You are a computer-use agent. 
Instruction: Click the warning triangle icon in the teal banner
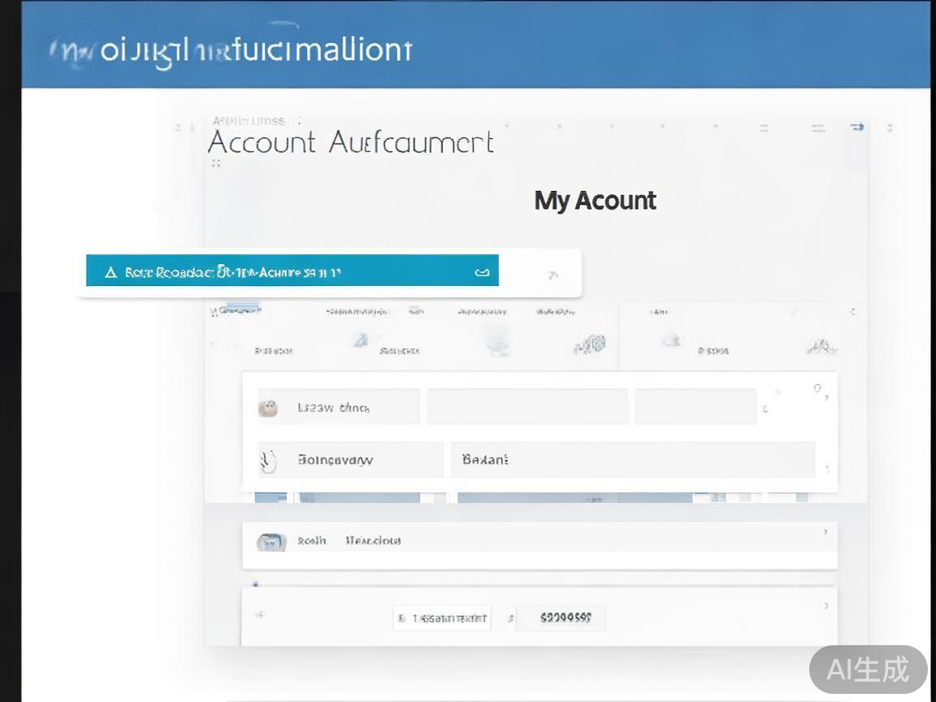[x=111, y=272]
